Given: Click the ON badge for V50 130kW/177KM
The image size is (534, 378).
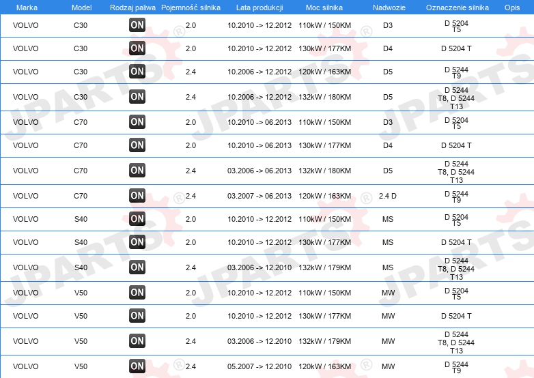Looking at the screenshot, I should click(137, 315).
